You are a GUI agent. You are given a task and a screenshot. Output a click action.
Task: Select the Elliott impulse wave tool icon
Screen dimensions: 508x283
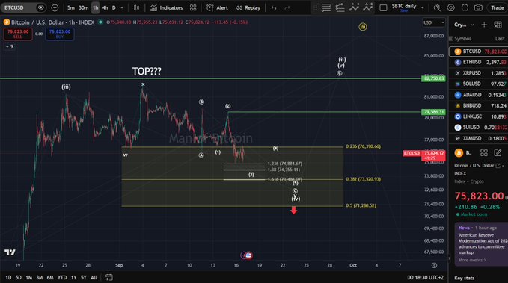click(x=354, y=7)
